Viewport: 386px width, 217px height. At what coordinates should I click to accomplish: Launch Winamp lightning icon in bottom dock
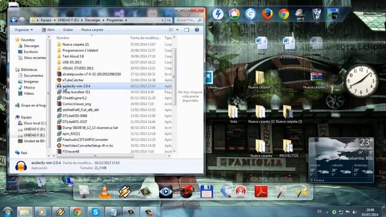click(125, 192)
